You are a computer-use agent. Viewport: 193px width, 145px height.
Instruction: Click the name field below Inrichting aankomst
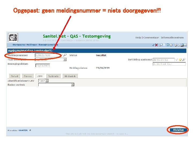pos(169,64)
